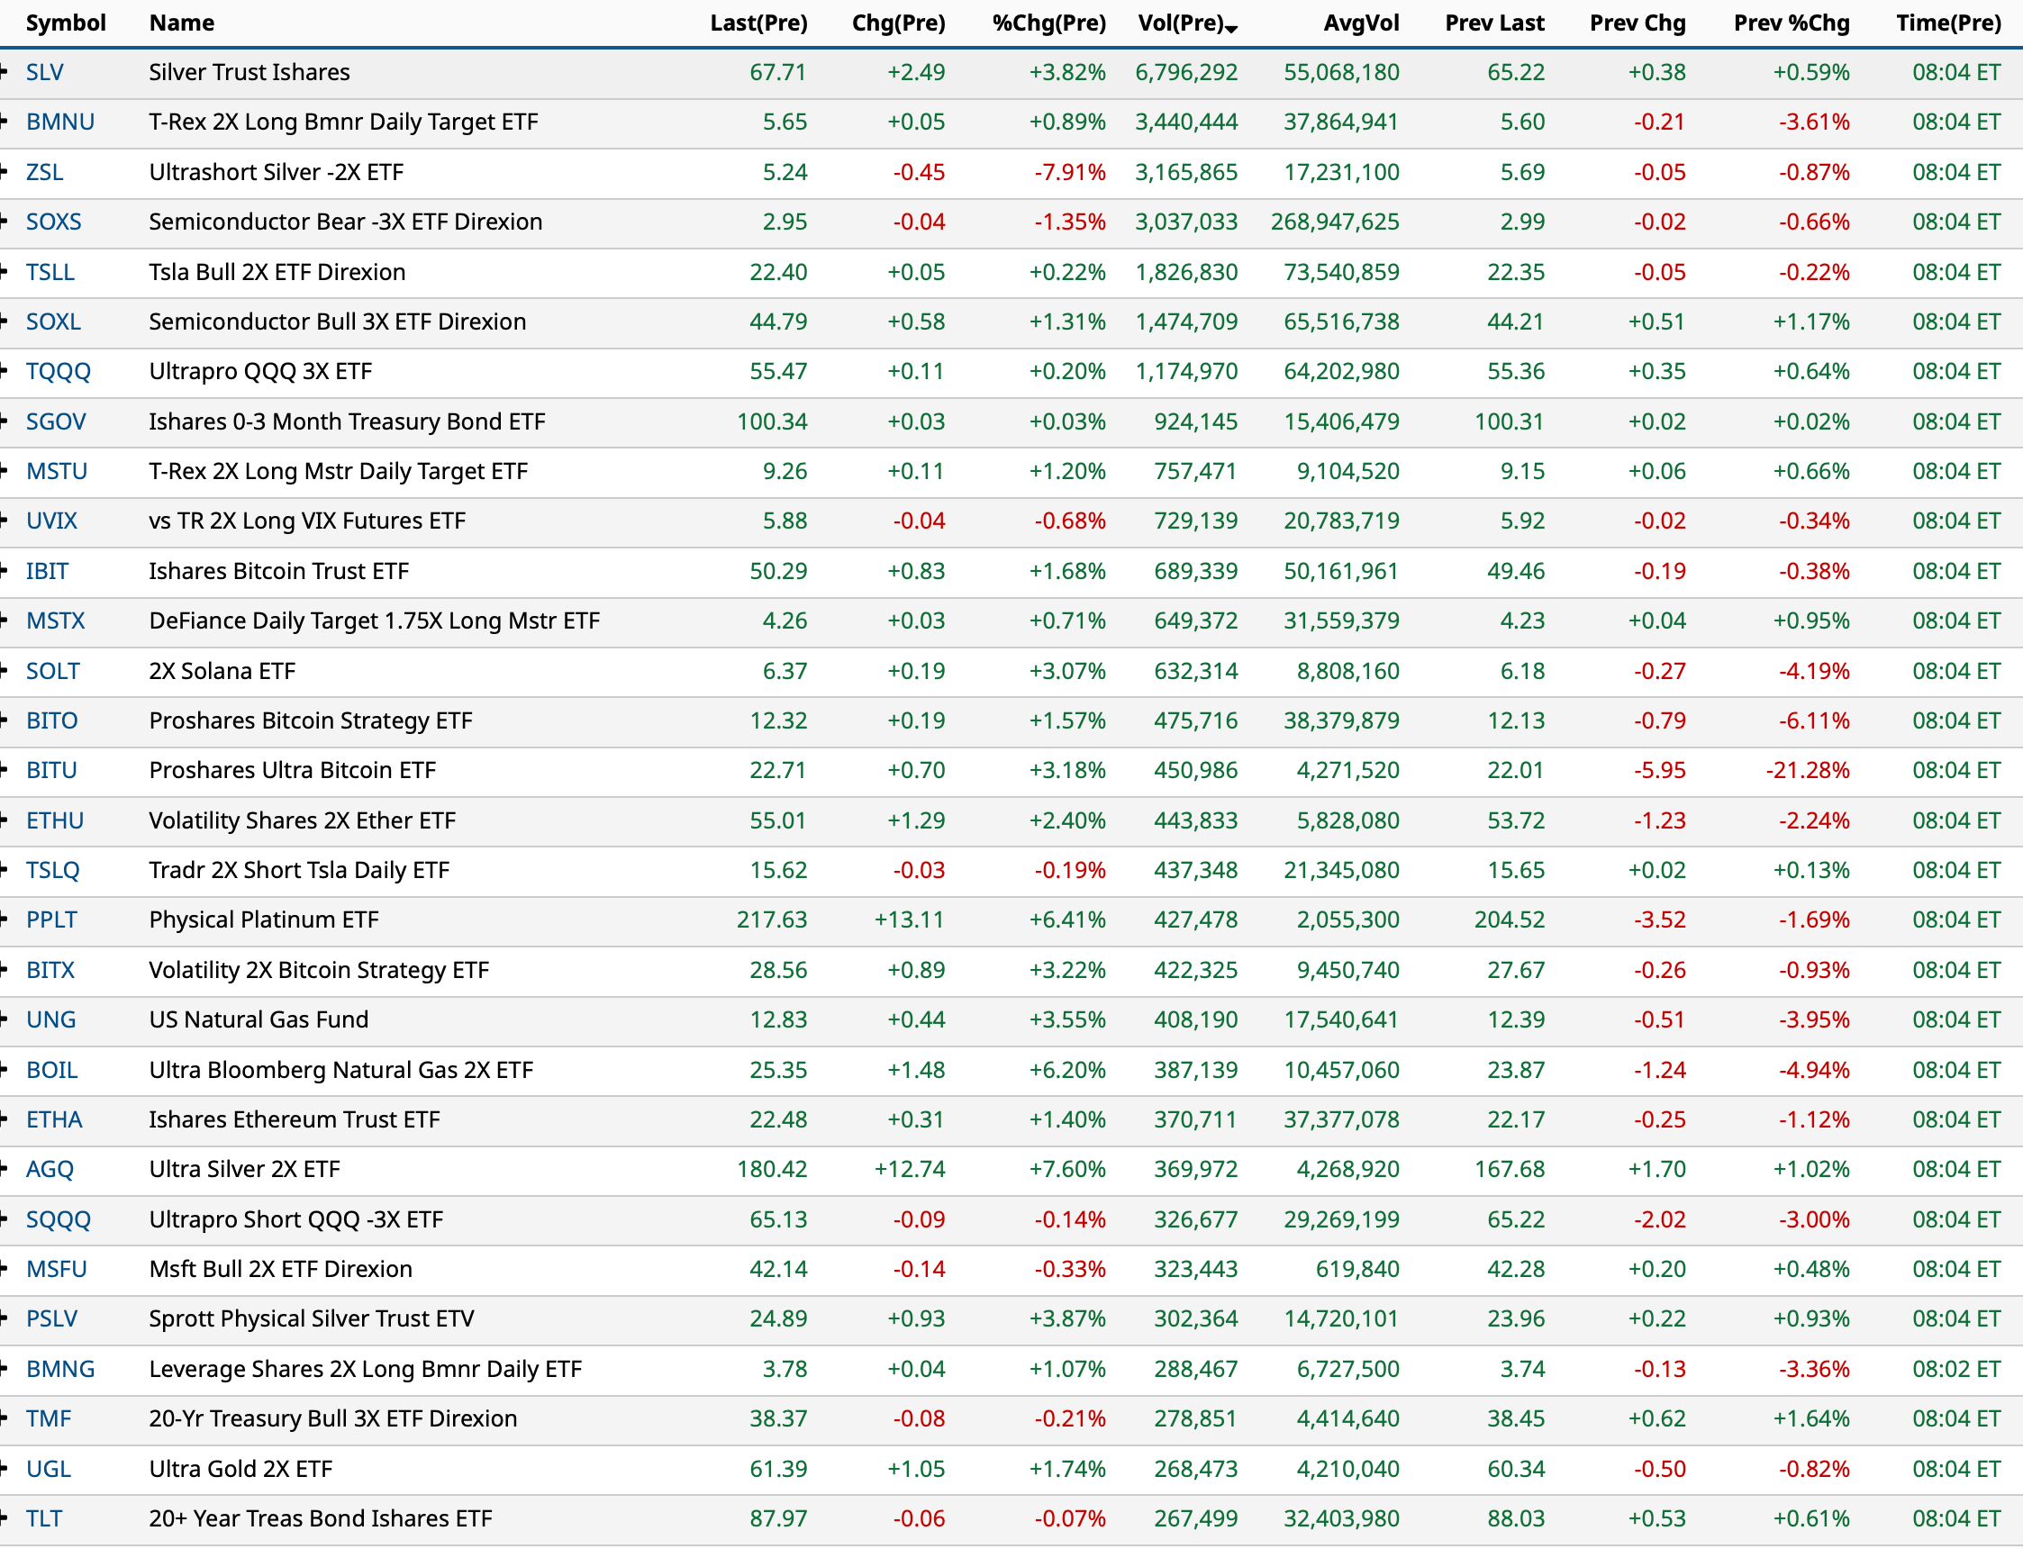The image size is (2023, 1549).
Task: Open the SOXL symbol link
Action: tap(53, 322)
